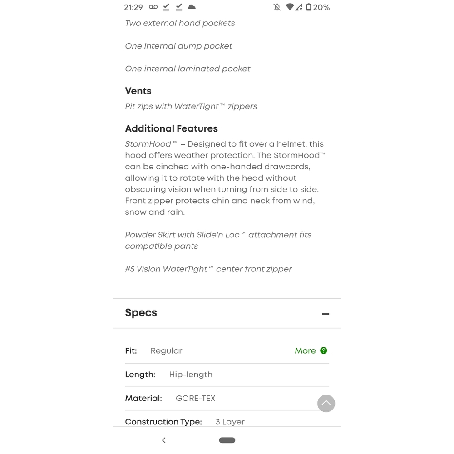Click the green question mark help icon
Image resolution: width=454 pixels, height=454 pixels.
tap(324, 350)
